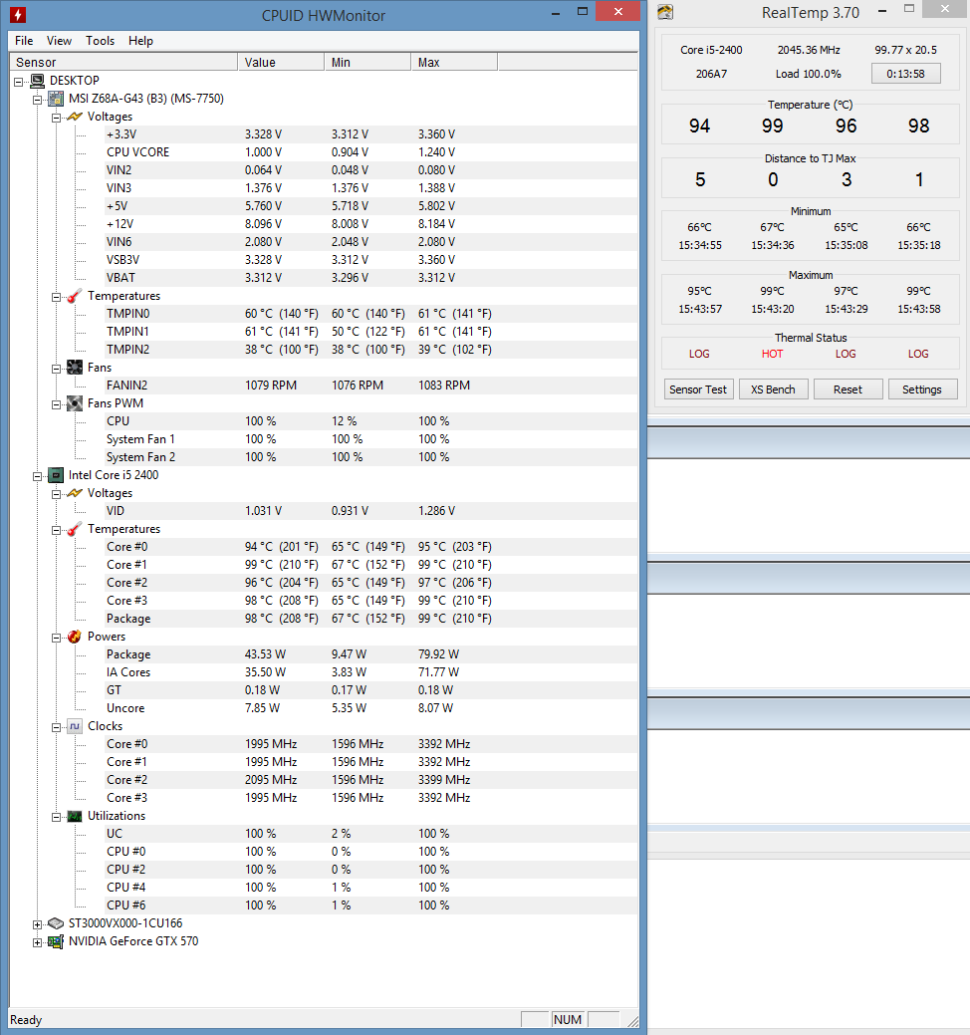Collapse the Fans PWM group

[x=56, y=404]
